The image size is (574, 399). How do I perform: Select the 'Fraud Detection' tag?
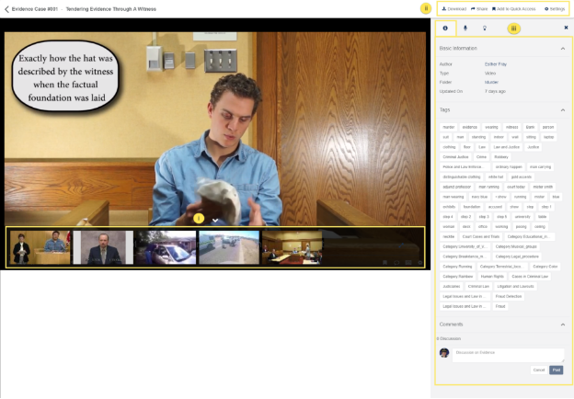pyautogui.click(x=508, y=296)
